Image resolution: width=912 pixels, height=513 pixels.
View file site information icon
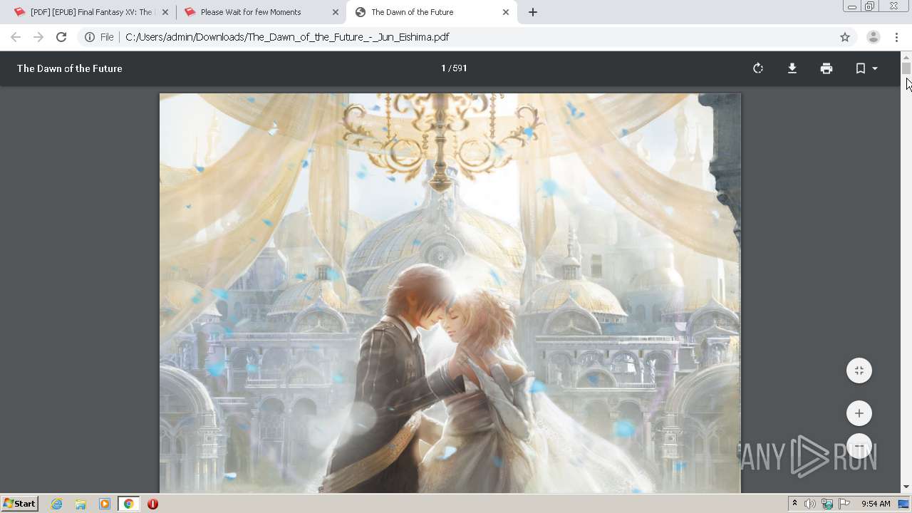click(90, 37)
